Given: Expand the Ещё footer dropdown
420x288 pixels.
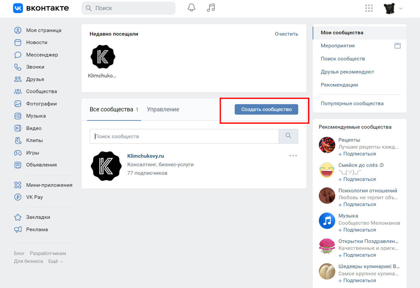Looking at the screenshot, I should [x=56, y=261].
